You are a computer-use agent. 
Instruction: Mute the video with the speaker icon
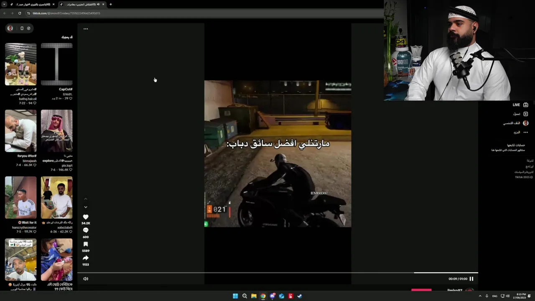(x=86, y=279)
